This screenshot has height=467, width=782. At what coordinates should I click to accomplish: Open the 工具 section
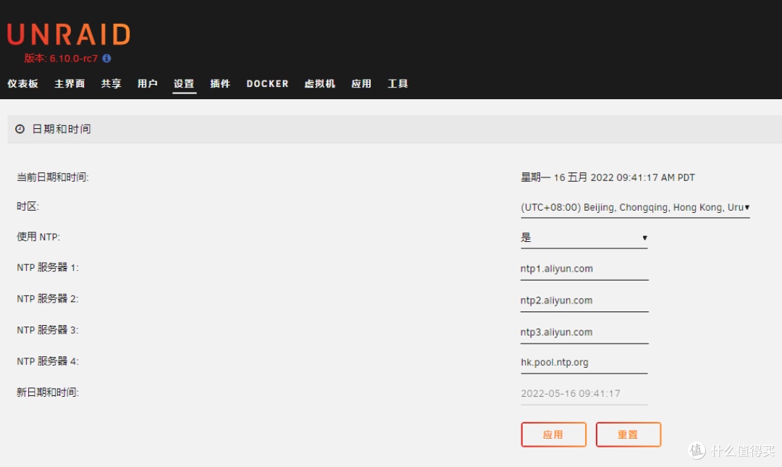(398, 83)
